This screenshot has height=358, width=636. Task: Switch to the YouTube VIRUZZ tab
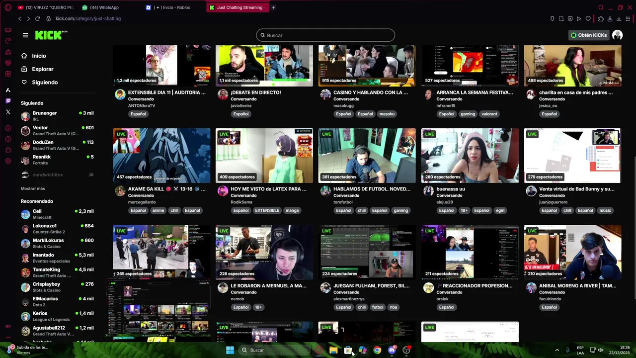[46, 7]
